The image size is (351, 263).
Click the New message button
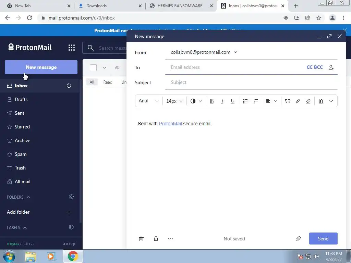[x=41, y=67]
